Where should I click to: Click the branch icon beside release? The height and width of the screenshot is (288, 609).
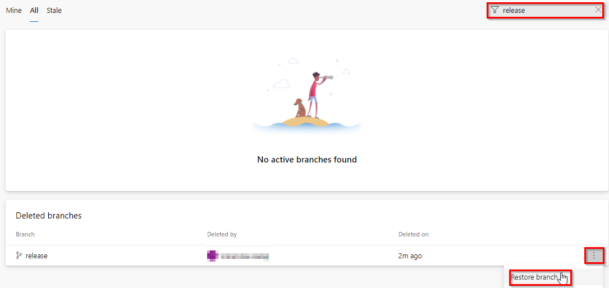[x=19, y=256]
